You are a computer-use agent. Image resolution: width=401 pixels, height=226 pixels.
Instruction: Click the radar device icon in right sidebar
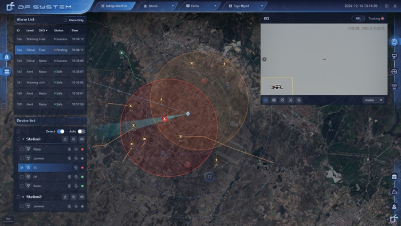coord(394,56)
